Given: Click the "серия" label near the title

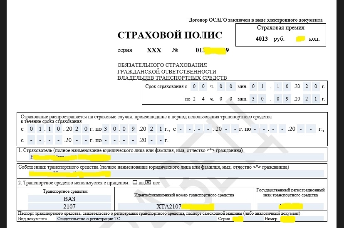Looking at the screenshot, I should click(125, 50).
